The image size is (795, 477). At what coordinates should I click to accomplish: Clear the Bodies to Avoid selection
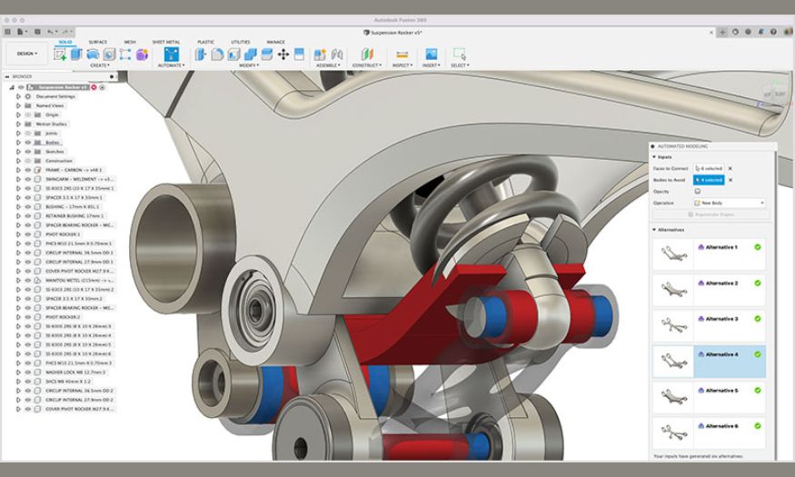[730, 180]
